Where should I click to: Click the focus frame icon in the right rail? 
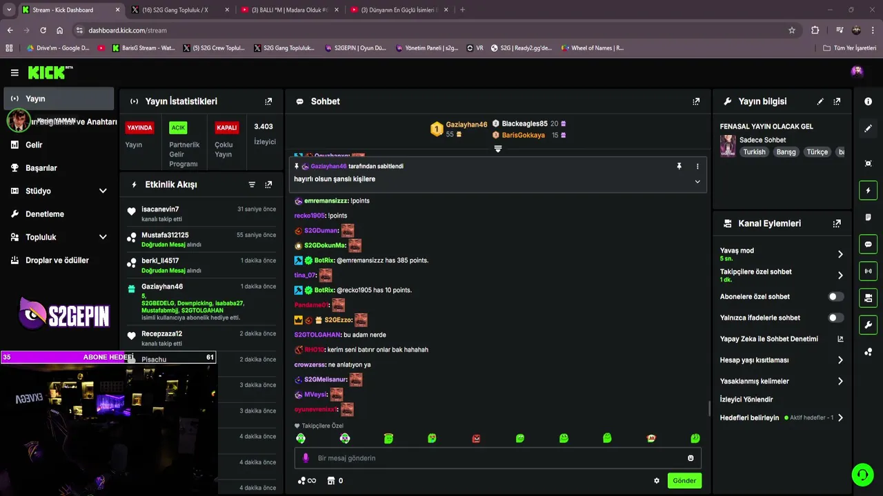(868, 163)
